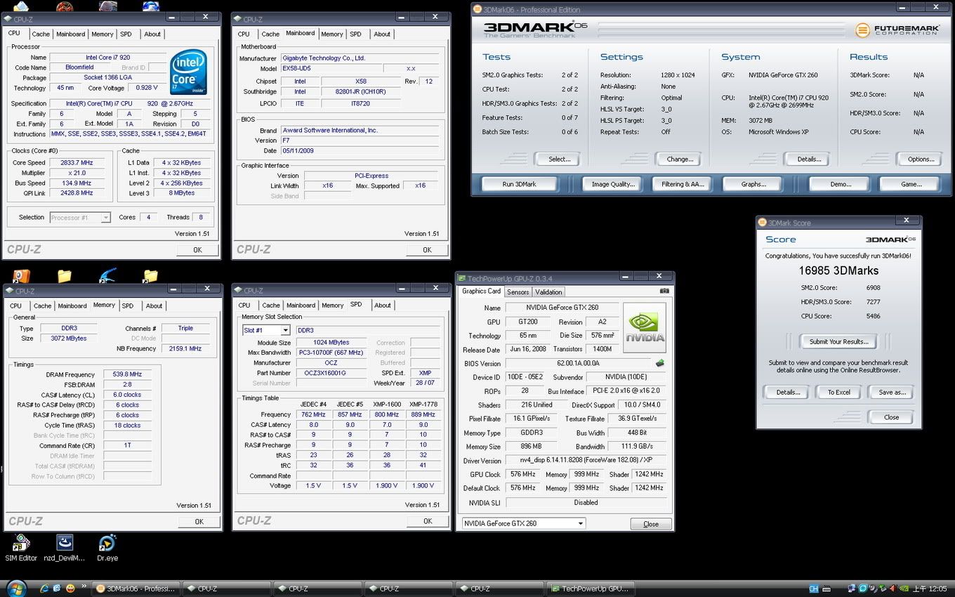Click the EX58-UD5 model field

330,69
